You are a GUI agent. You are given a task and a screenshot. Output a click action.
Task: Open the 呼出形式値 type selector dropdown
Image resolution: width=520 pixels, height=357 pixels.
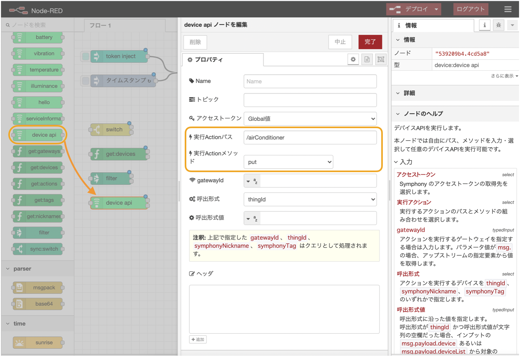coord(252,218)
